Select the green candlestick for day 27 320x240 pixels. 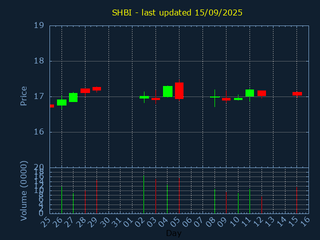coord(73,97)
